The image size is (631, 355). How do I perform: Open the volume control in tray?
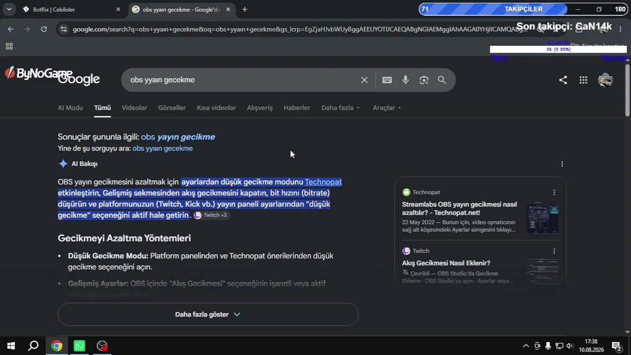[x=570, y=346]
